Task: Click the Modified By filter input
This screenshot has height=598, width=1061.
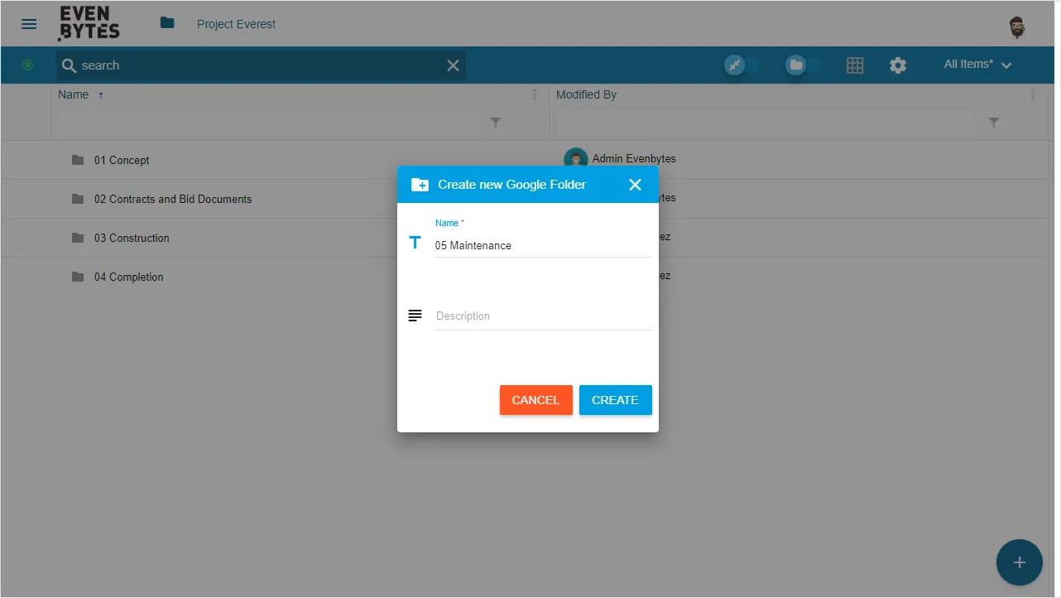Action: pos(766,123)
